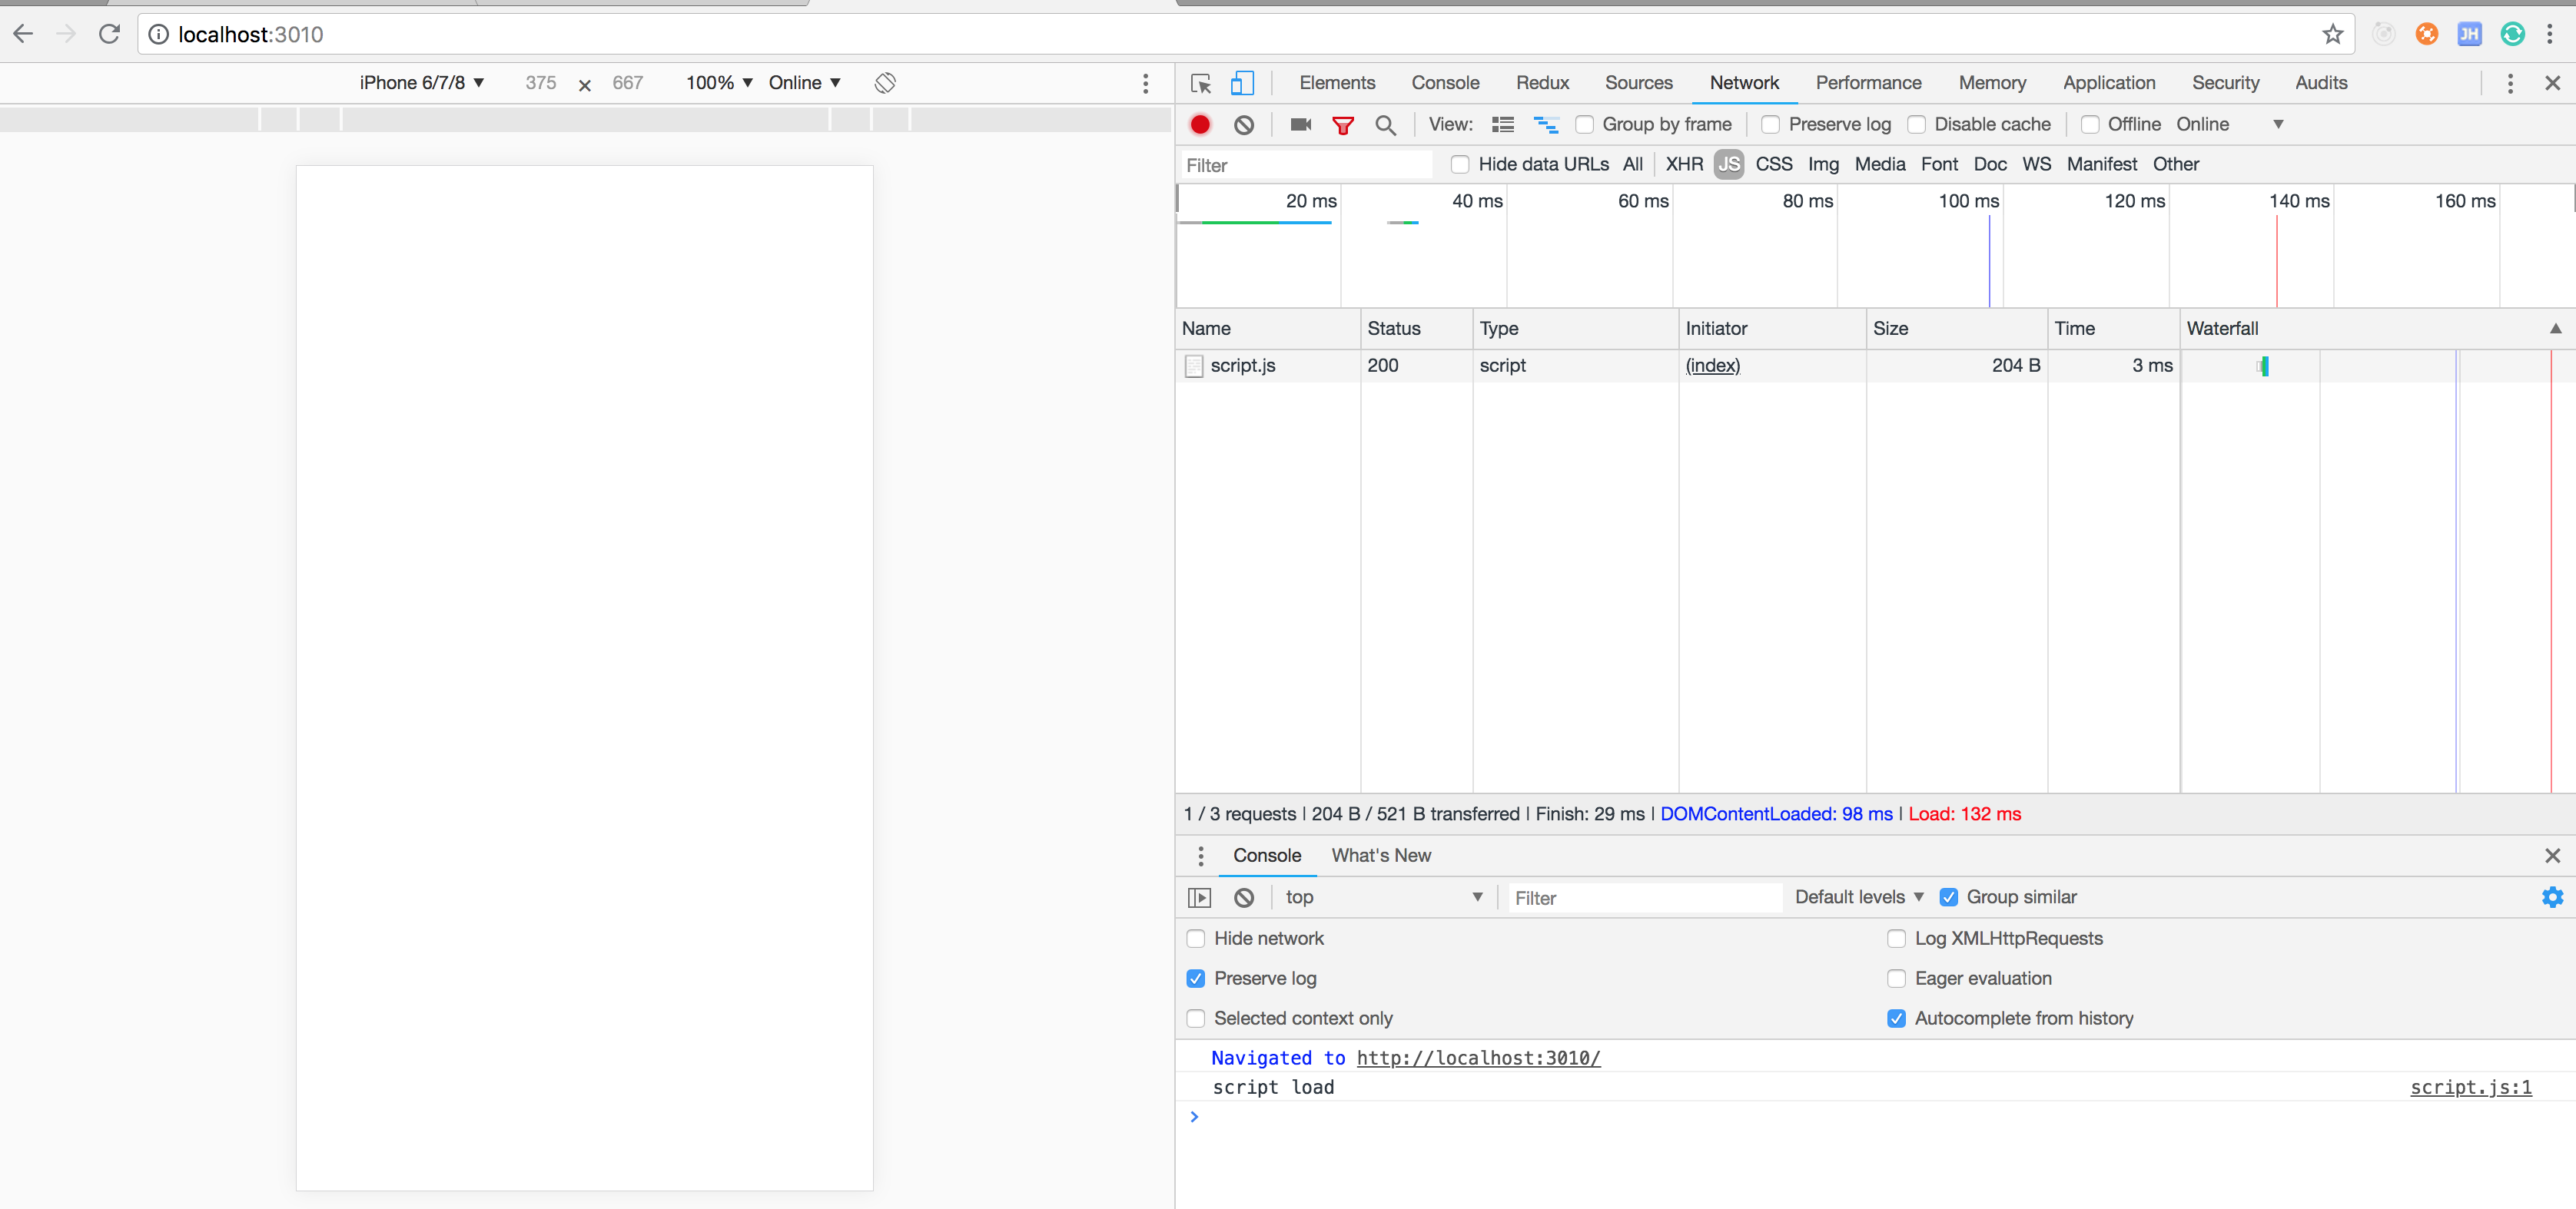The height and width of the screenshot is (1209, 2576).
Task: Open the top context selector dropdown
Action: [x=1383, y=897]
